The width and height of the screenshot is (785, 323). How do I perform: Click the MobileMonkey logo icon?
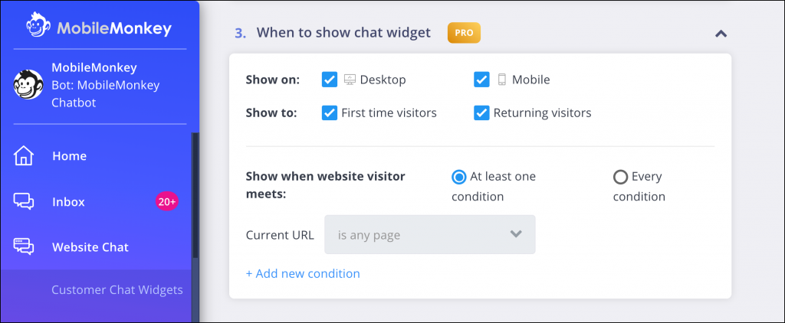(39, 25)
